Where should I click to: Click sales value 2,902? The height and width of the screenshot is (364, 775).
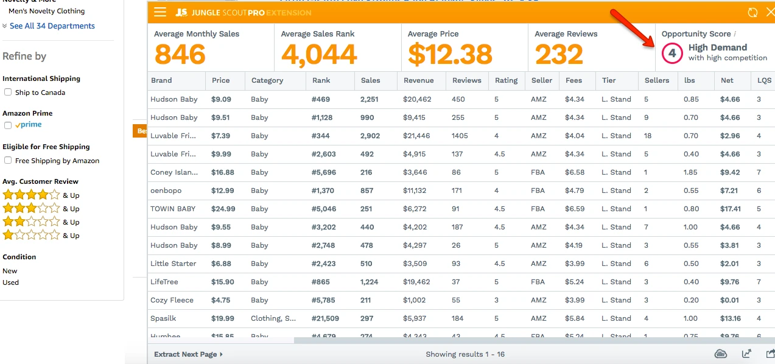pyautogui.click(x=370, y=136)
